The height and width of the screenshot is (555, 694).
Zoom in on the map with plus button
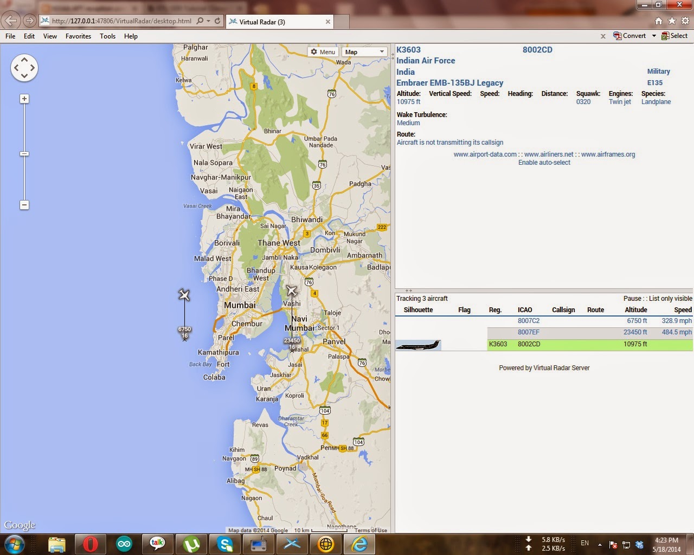(24, 99)
